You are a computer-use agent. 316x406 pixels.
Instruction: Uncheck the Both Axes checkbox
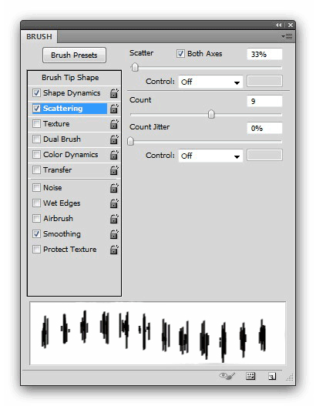[x=180, y=54]
